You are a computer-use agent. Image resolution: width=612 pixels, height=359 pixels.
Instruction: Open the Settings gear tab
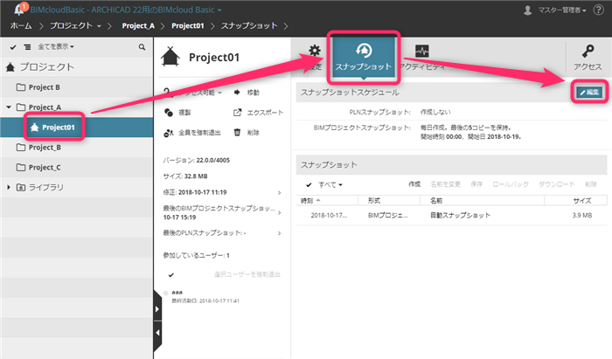(315, 58)
